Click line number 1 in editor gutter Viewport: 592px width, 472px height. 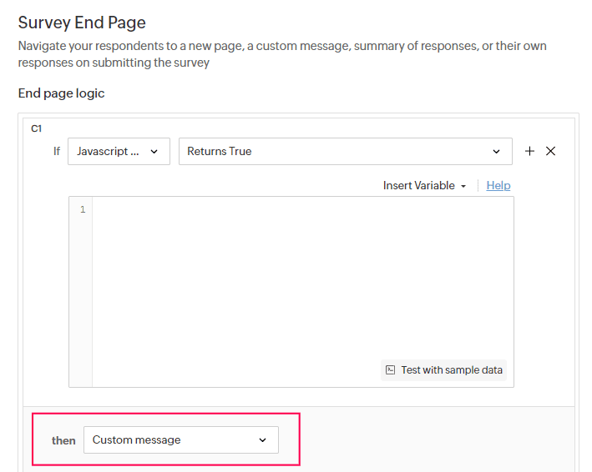(x=82, y=209)
